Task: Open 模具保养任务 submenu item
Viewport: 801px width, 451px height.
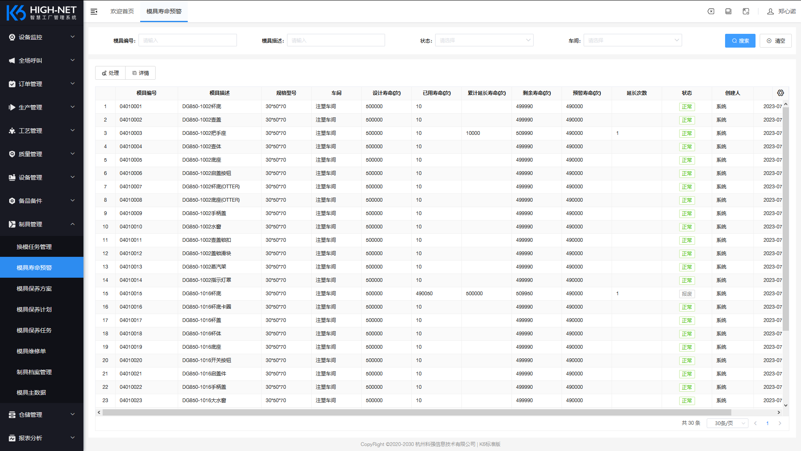Action: [42, 330]
